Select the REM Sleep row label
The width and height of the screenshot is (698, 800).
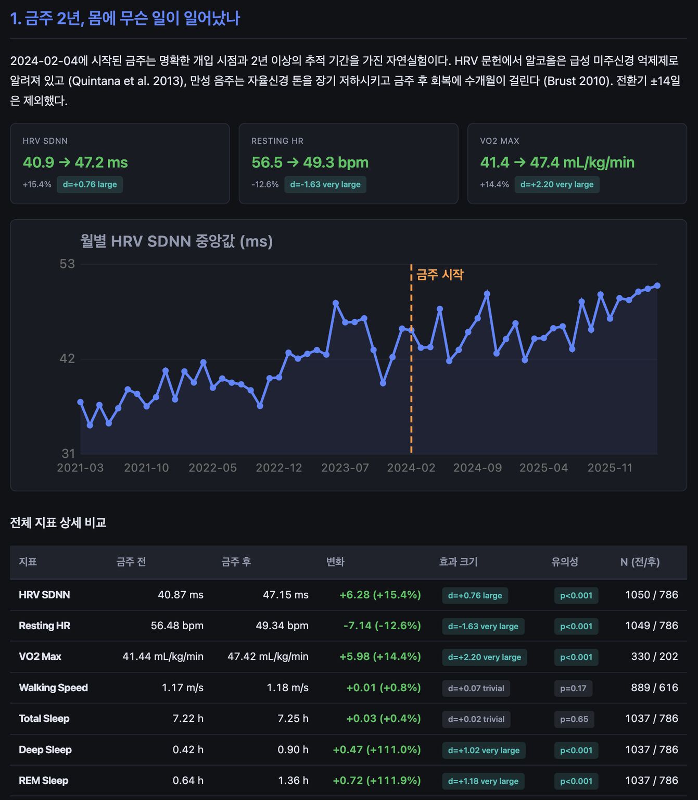(x=44, y=781)
